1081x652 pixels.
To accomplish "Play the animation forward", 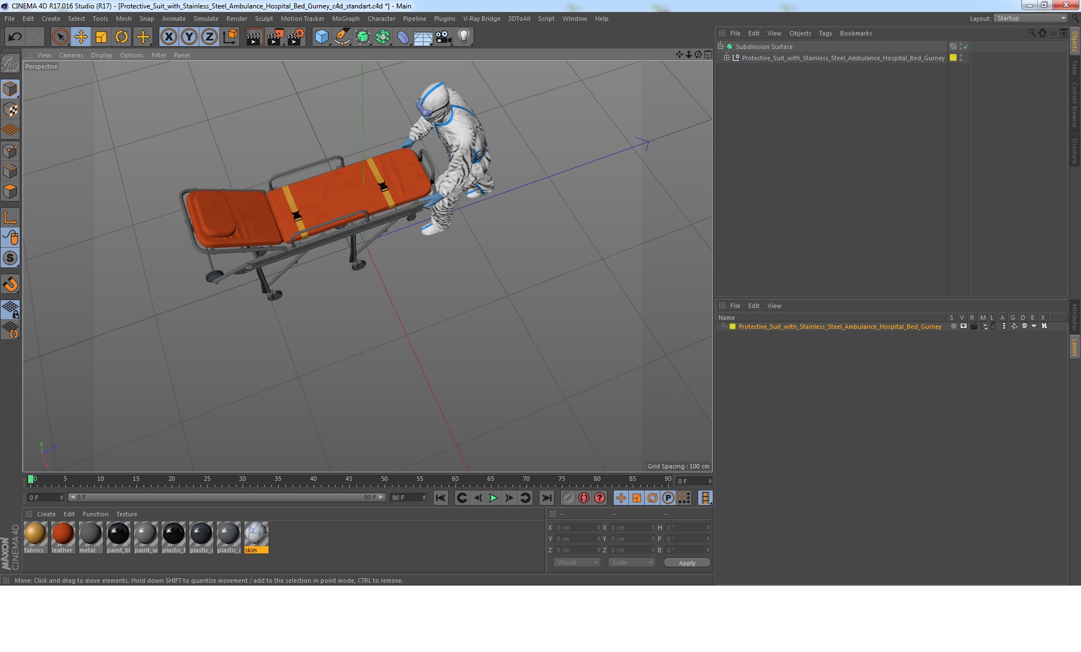I will click(493, 498).
